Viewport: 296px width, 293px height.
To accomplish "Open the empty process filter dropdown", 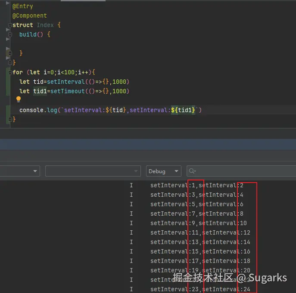I will point(93,171).
